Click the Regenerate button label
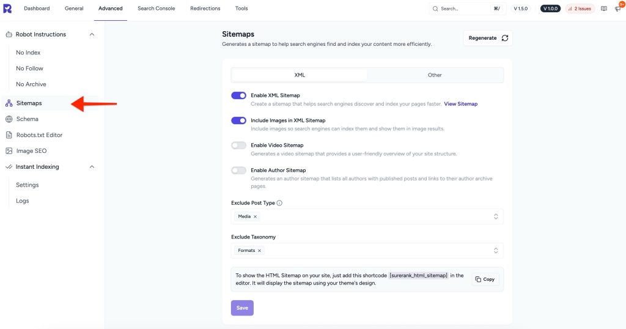Screen dimensions: 626x329 482,38
